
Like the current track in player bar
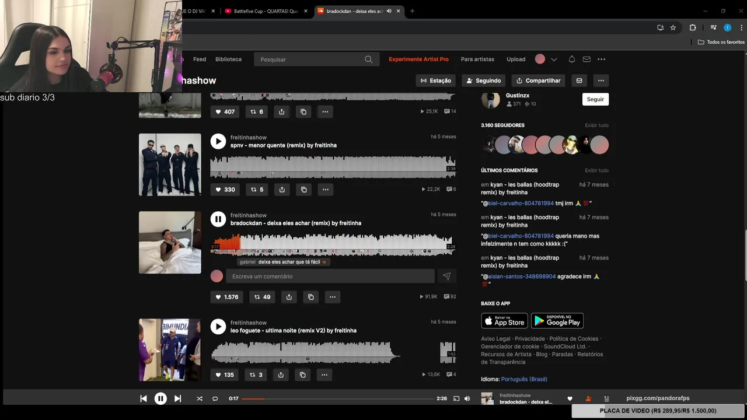point(570,399)
